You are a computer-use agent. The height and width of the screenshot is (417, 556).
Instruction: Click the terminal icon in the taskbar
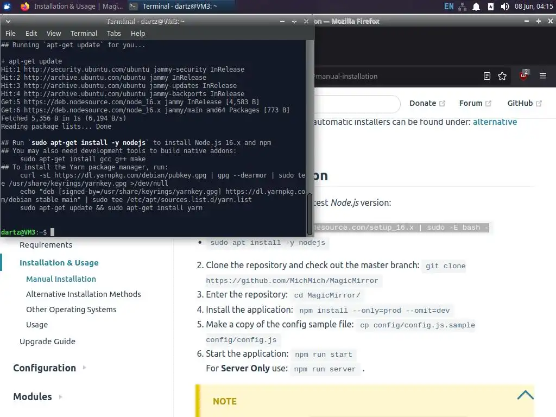pyautogui.click(x=134, y=7)
